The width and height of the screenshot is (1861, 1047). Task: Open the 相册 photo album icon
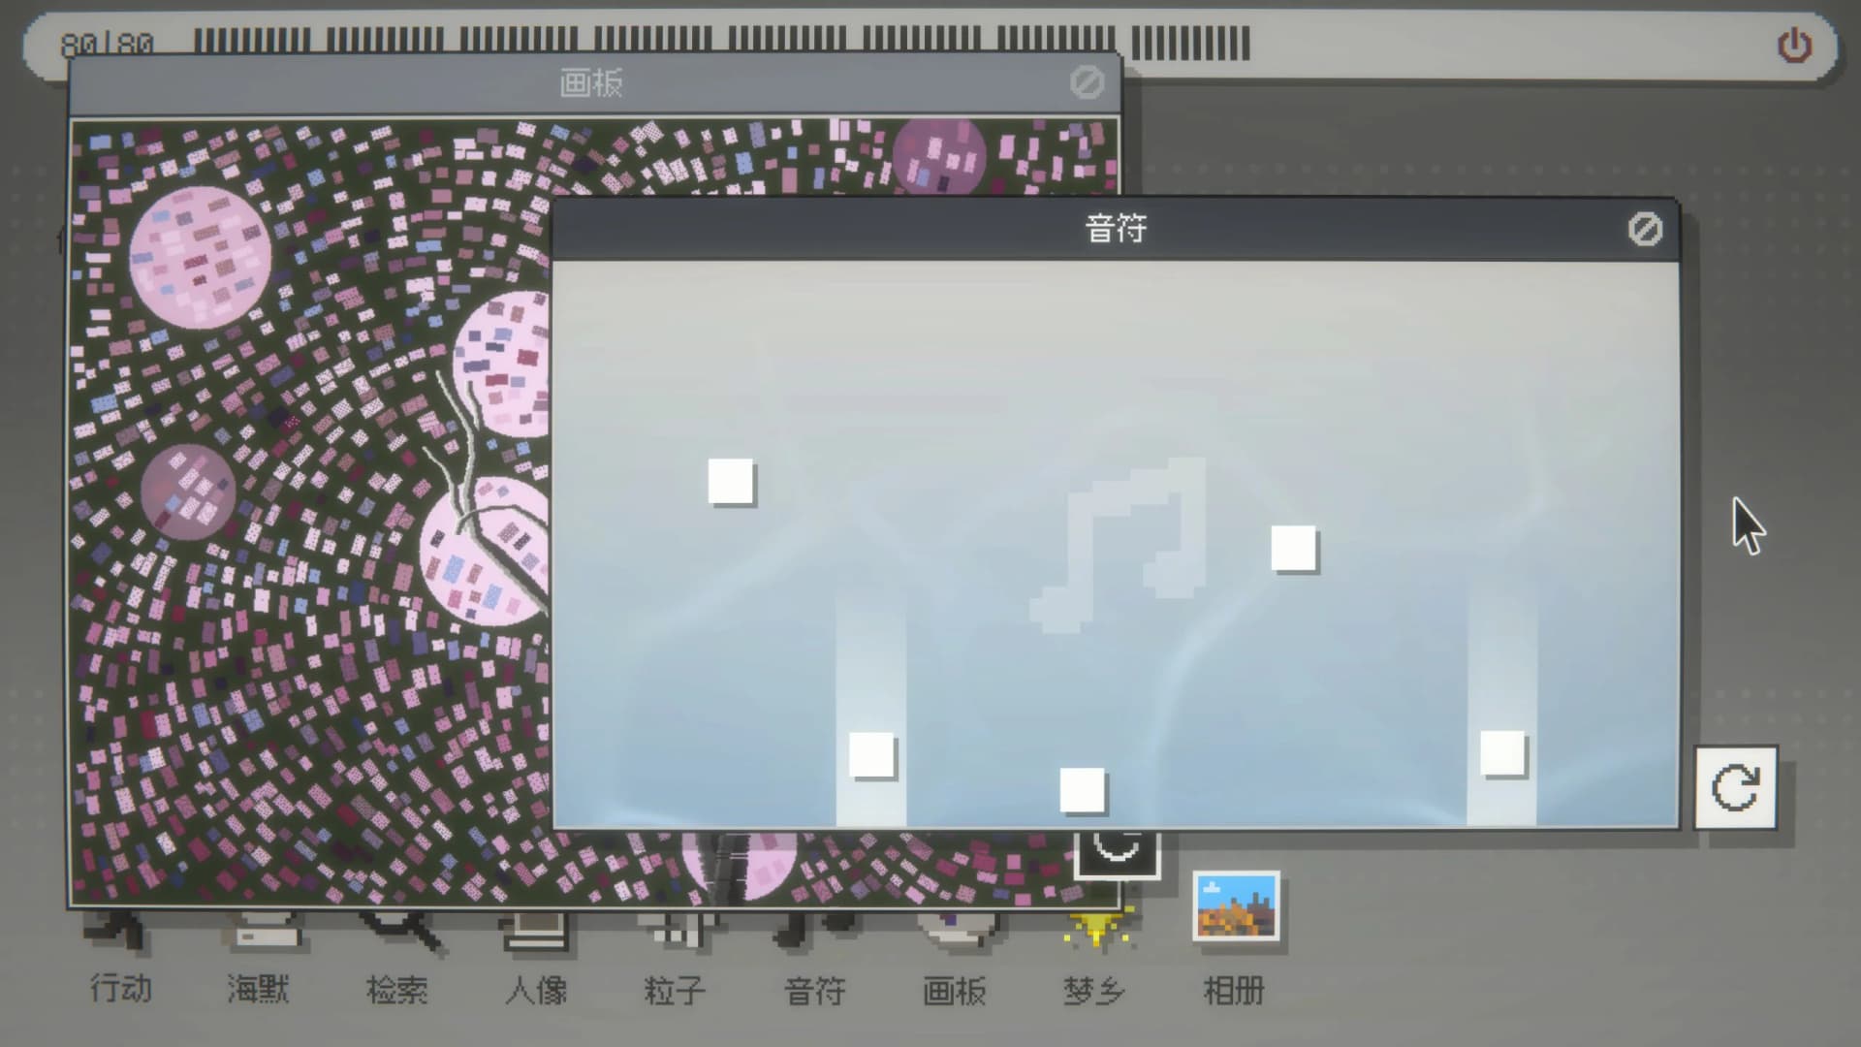pos(1236,907)
